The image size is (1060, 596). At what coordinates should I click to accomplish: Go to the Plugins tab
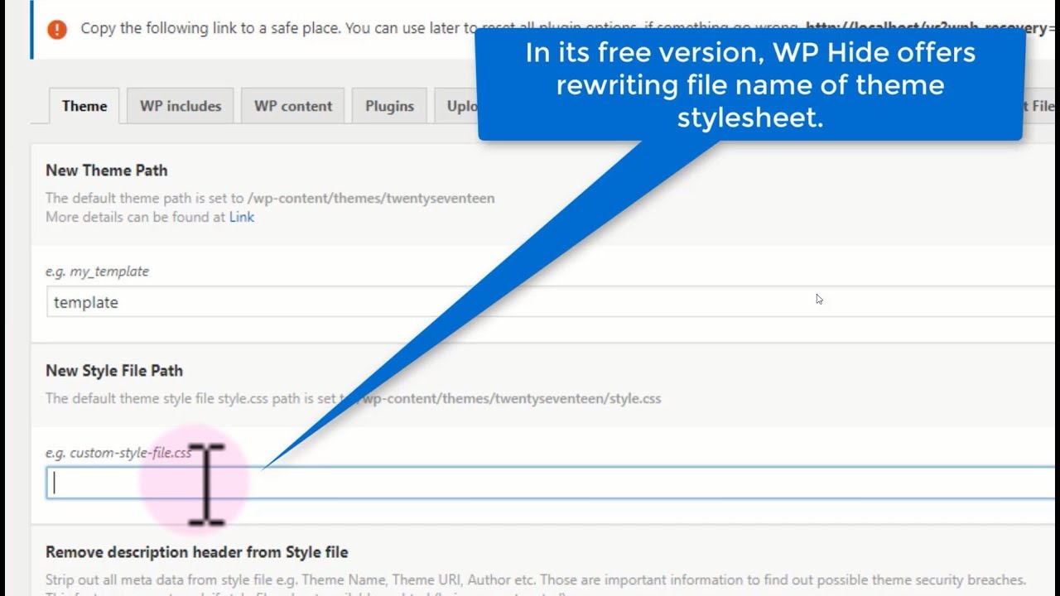(389, 106)
